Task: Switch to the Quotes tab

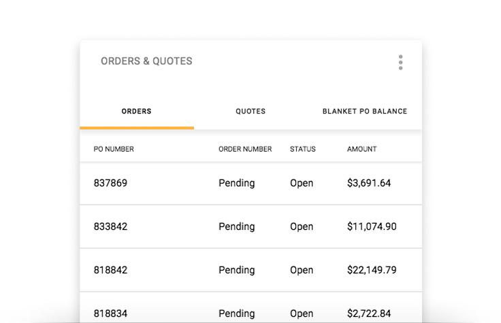Action: (251, 112)
